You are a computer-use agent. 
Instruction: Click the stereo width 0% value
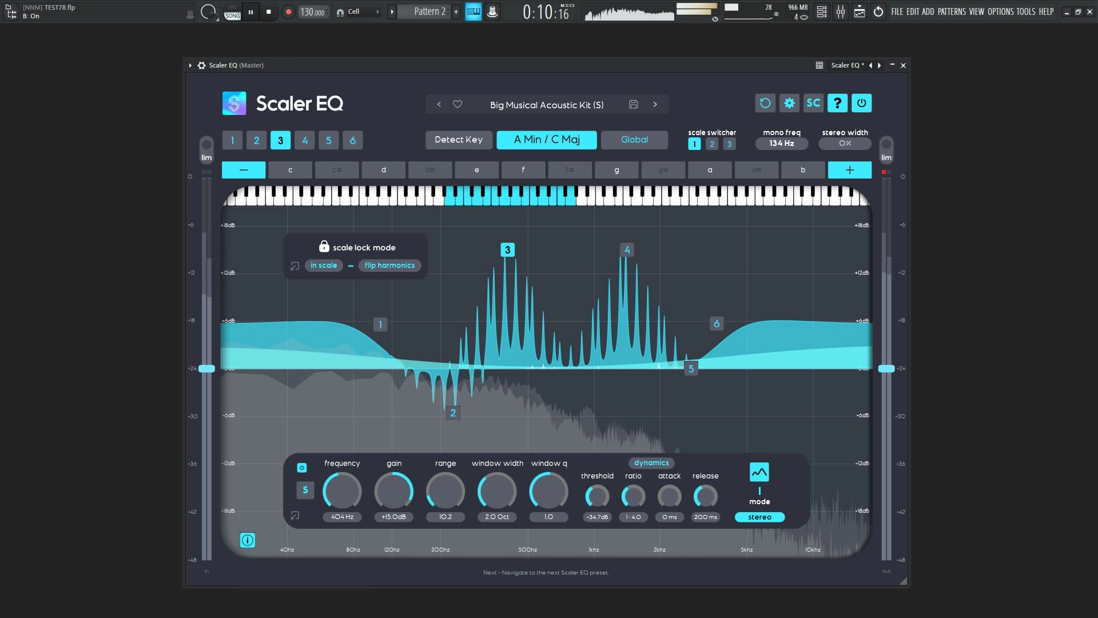[x=845, y=144]
